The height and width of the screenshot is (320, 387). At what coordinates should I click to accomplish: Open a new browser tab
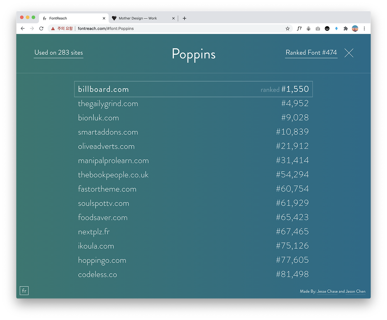click(x=184, y=18)
